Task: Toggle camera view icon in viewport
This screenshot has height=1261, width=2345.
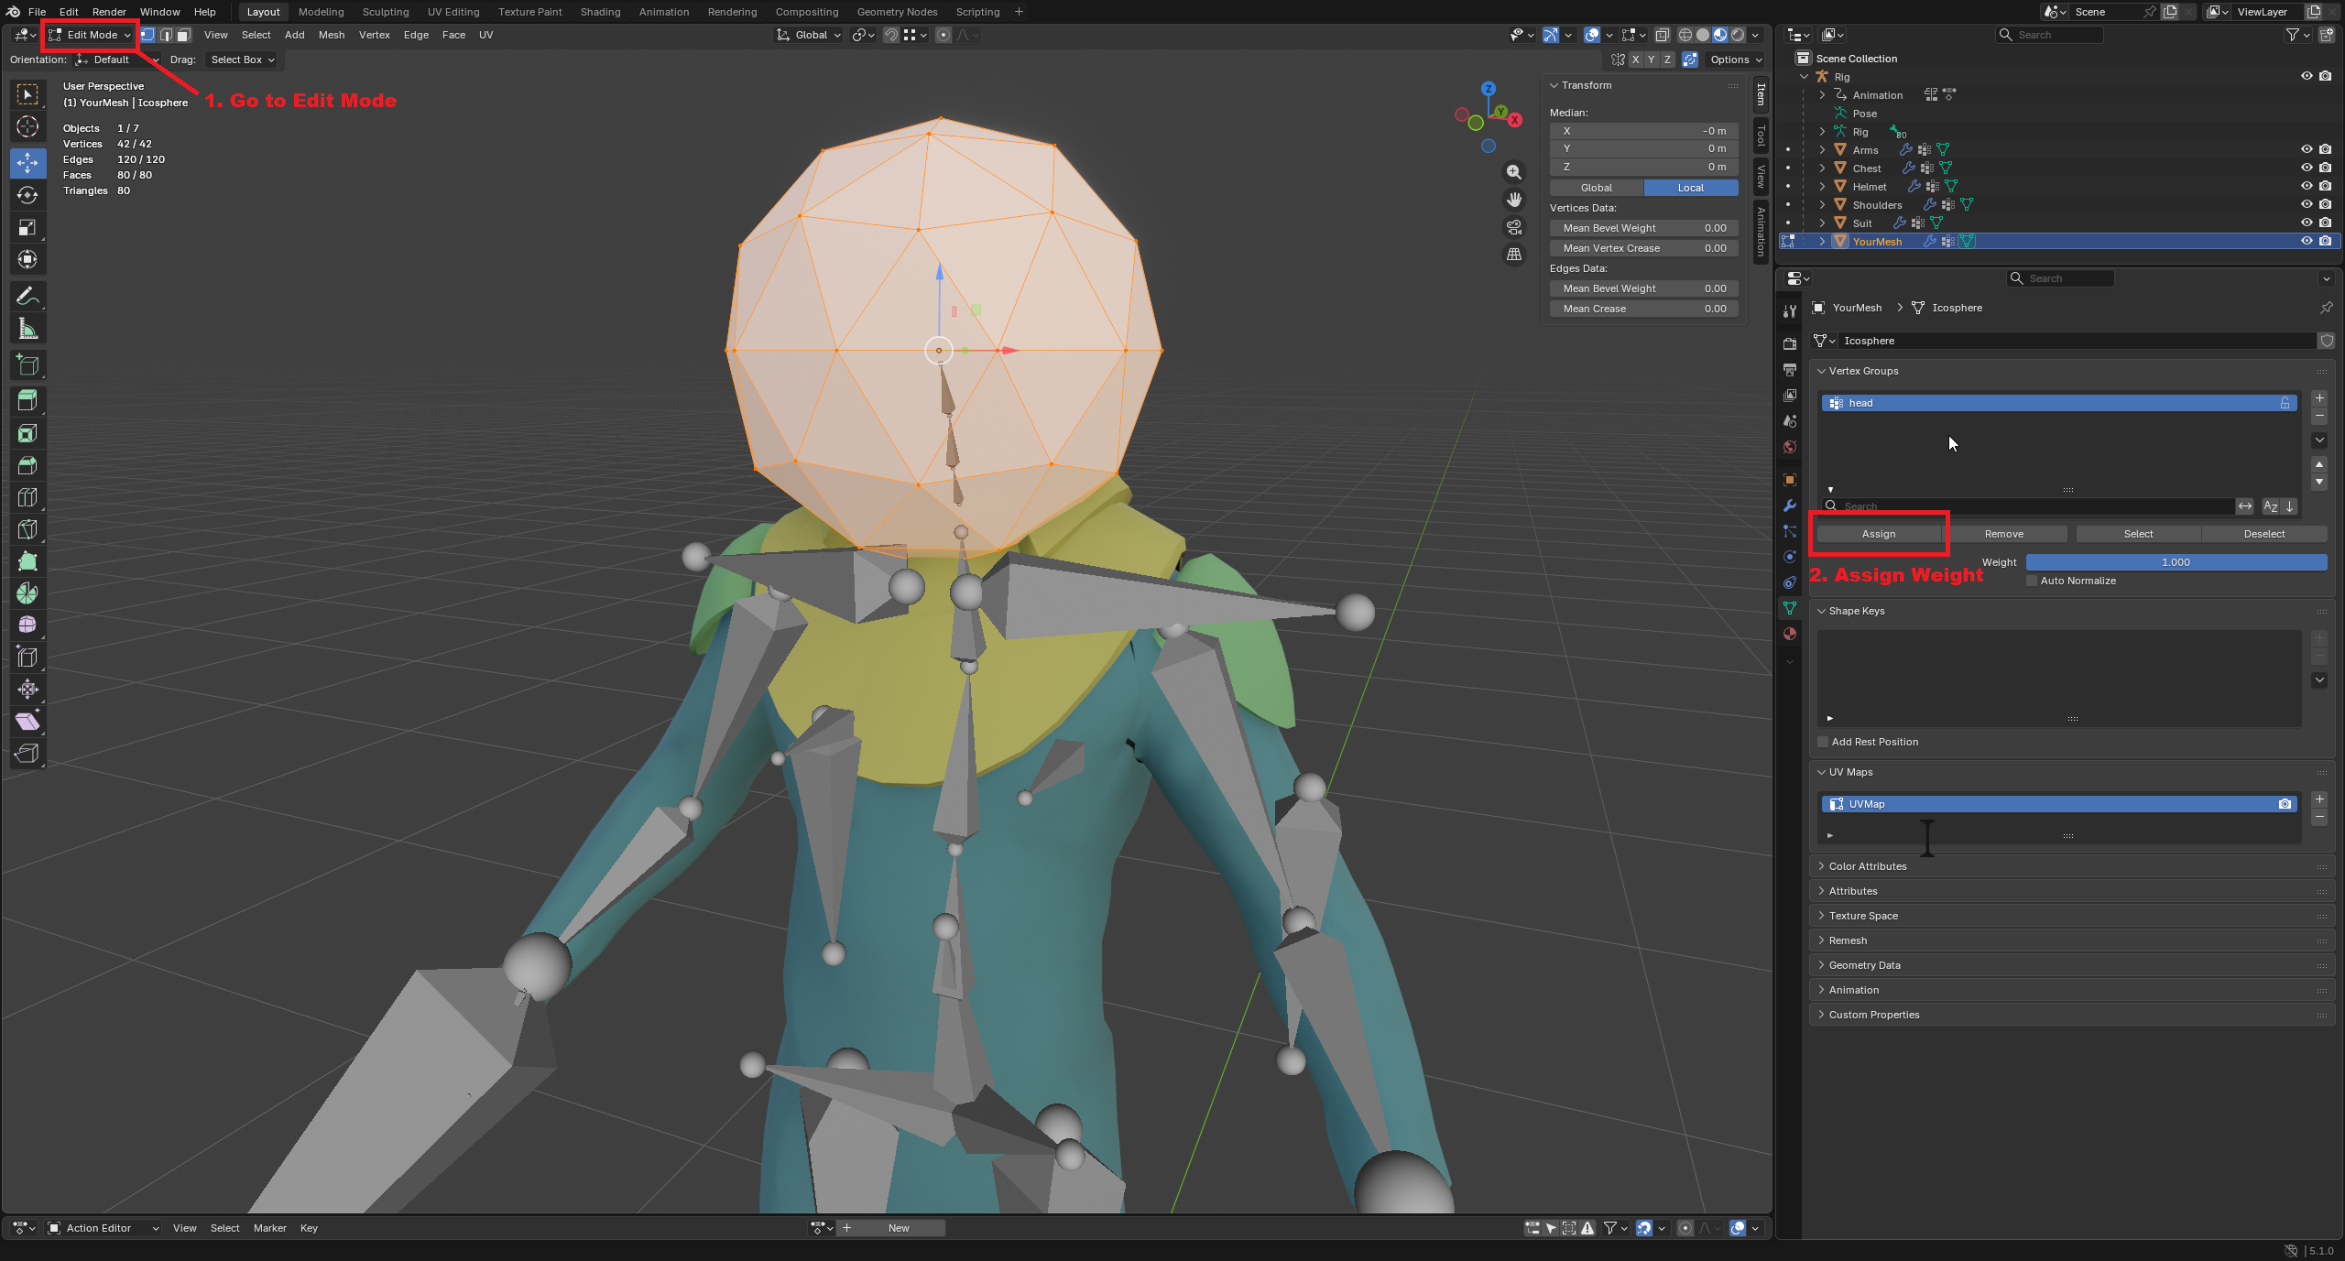Action: click(1514, 227)
